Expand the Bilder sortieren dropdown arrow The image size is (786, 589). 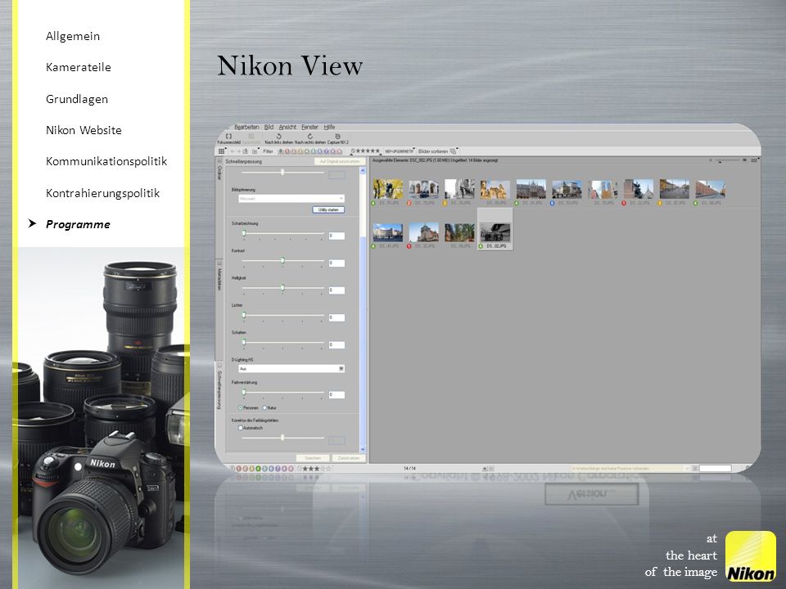click(x=458, y=149)
